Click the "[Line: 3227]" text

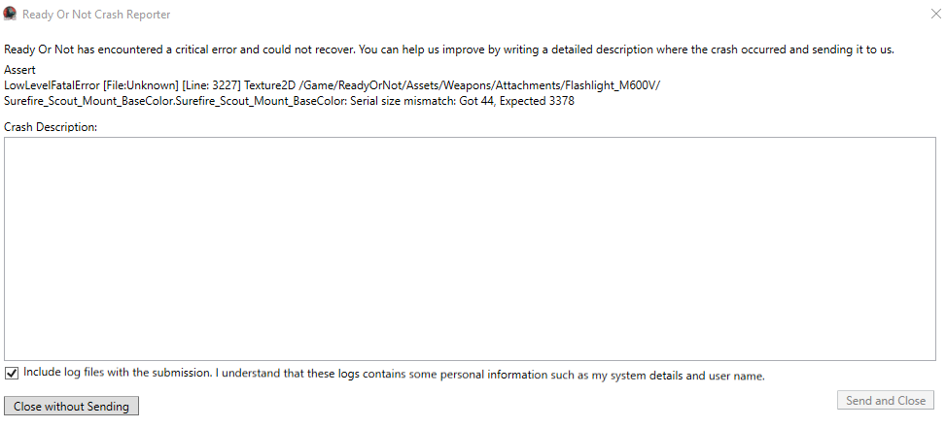point(211,85)
